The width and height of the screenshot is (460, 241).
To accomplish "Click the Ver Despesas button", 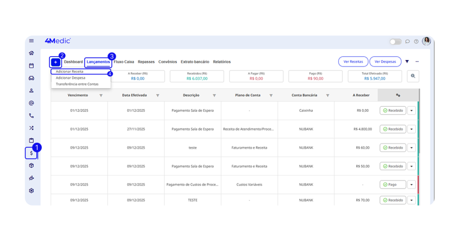I will click(385, 61).
